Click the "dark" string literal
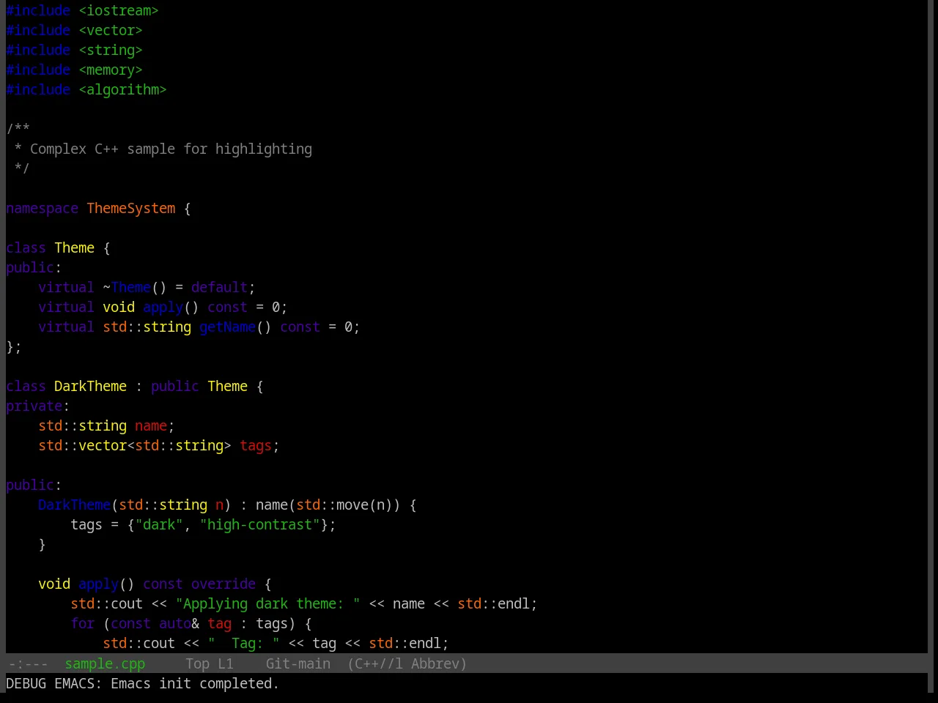 coord(159,525)
